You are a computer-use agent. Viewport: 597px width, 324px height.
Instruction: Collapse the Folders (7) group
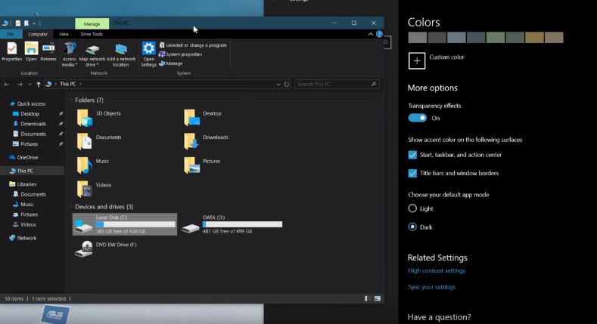(70, 100)
